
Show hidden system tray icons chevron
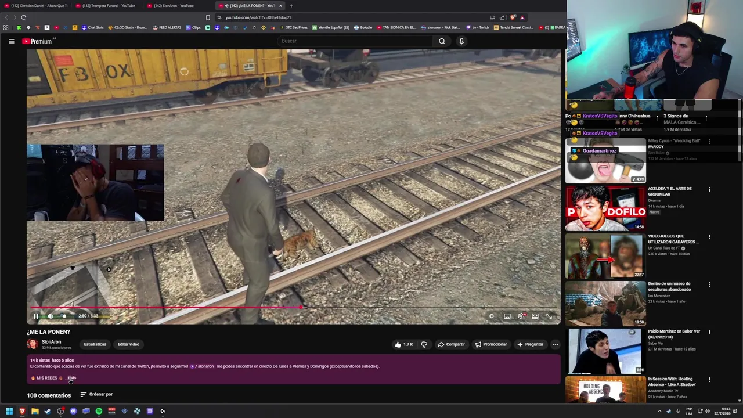click(x=659, y=411)
